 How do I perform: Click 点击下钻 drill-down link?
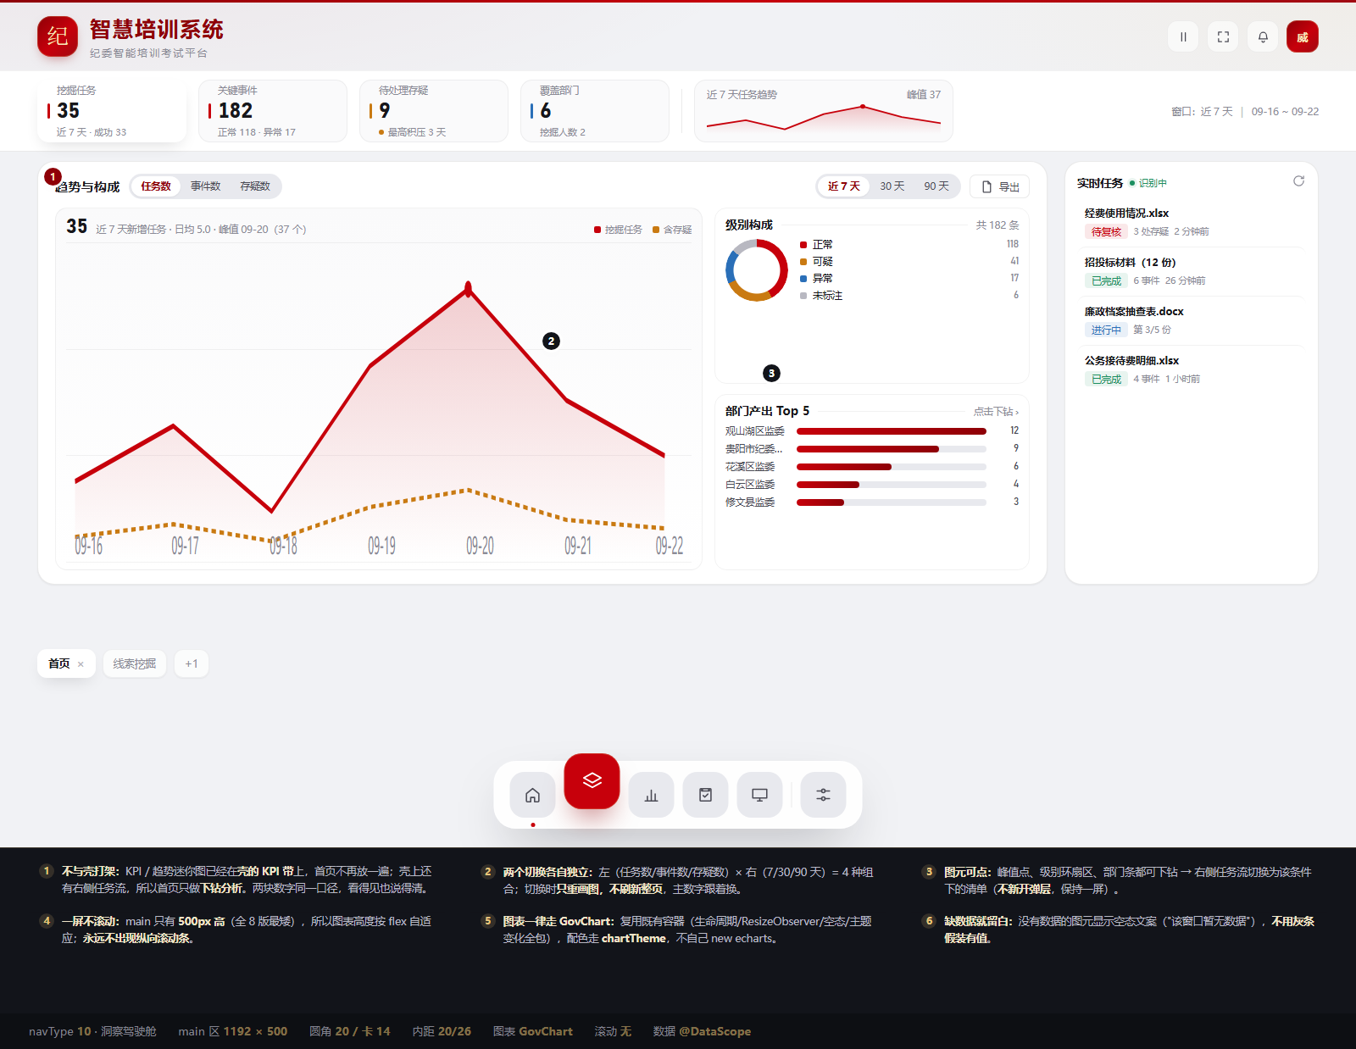click(x=996, y=412)
